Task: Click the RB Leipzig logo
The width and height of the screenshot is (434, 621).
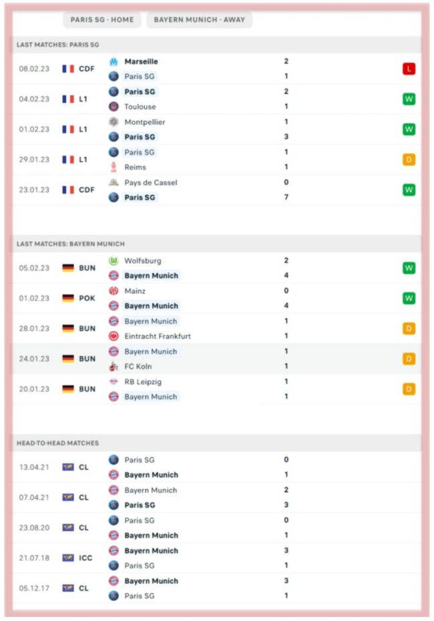Action: (x=114, y=382)
